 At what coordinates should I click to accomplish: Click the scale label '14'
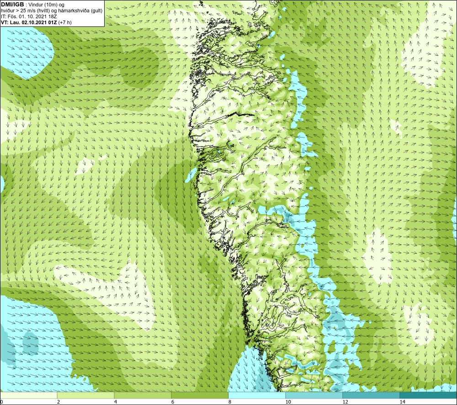click(403, 402)
